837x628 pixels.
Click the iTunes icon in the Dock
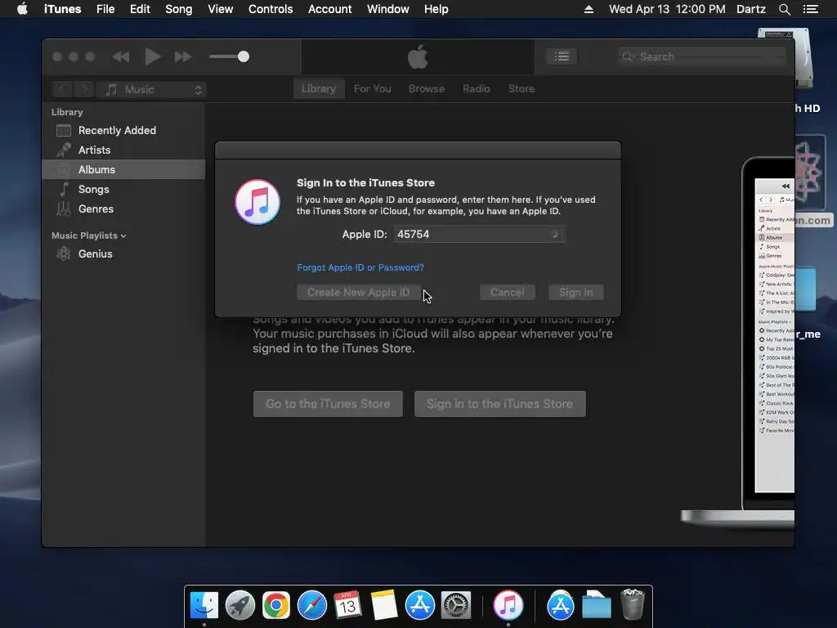click(508, 605)
